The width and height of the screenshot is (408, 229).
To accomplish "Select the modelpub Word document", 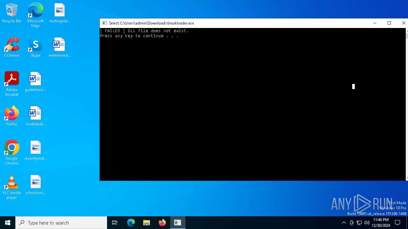I will coord(35,116).
